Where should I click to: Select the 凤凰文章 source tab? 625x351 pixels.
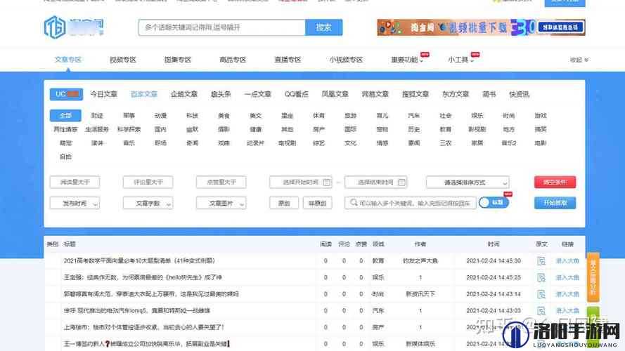[335, 94]
